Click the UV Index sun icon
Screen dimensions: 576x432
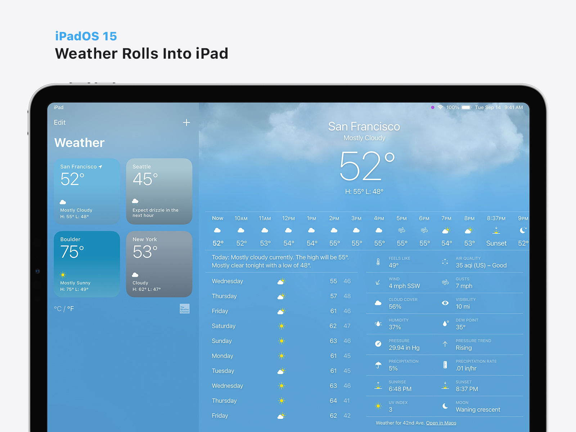click(x=378, y=406)
